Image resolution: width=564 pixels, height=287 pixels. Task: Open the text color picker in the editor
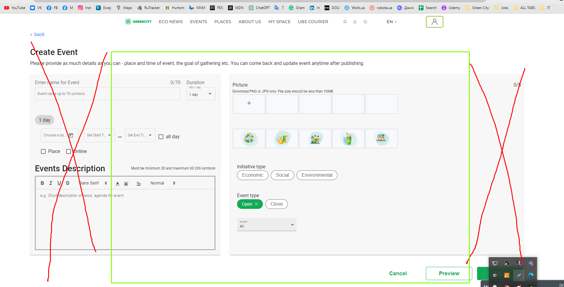[x=117, y=183]
